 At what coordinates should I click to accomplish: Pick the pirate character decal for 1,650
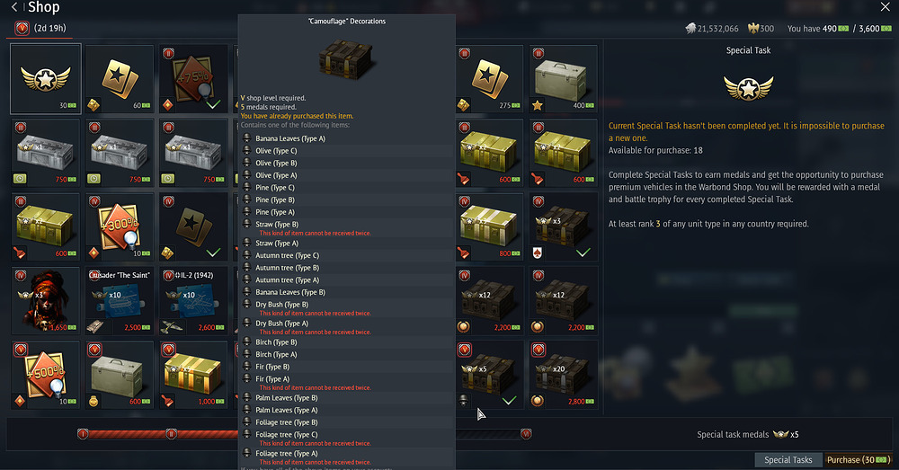45,301
